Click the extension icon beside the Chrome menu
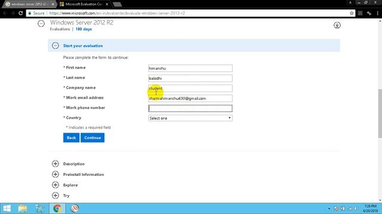Viewport: 382px width, 214px height. point(369,13)
